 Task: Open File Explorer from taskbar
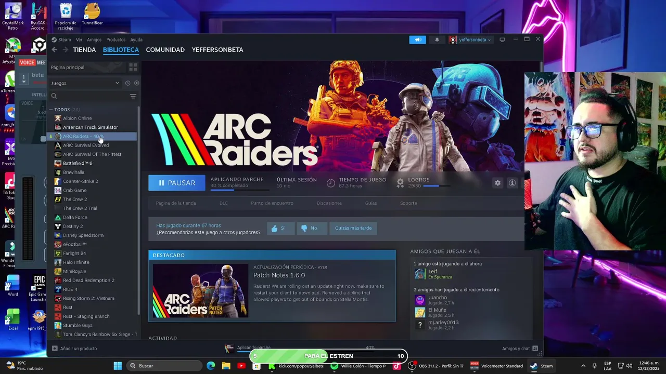click(x=226, y=366)
